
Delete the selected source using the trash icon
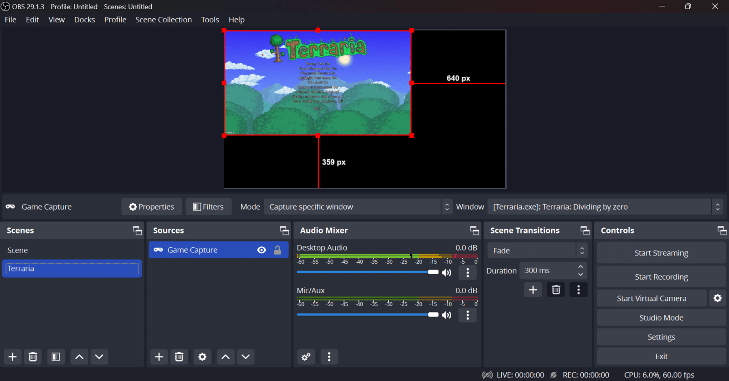point(179,357)
